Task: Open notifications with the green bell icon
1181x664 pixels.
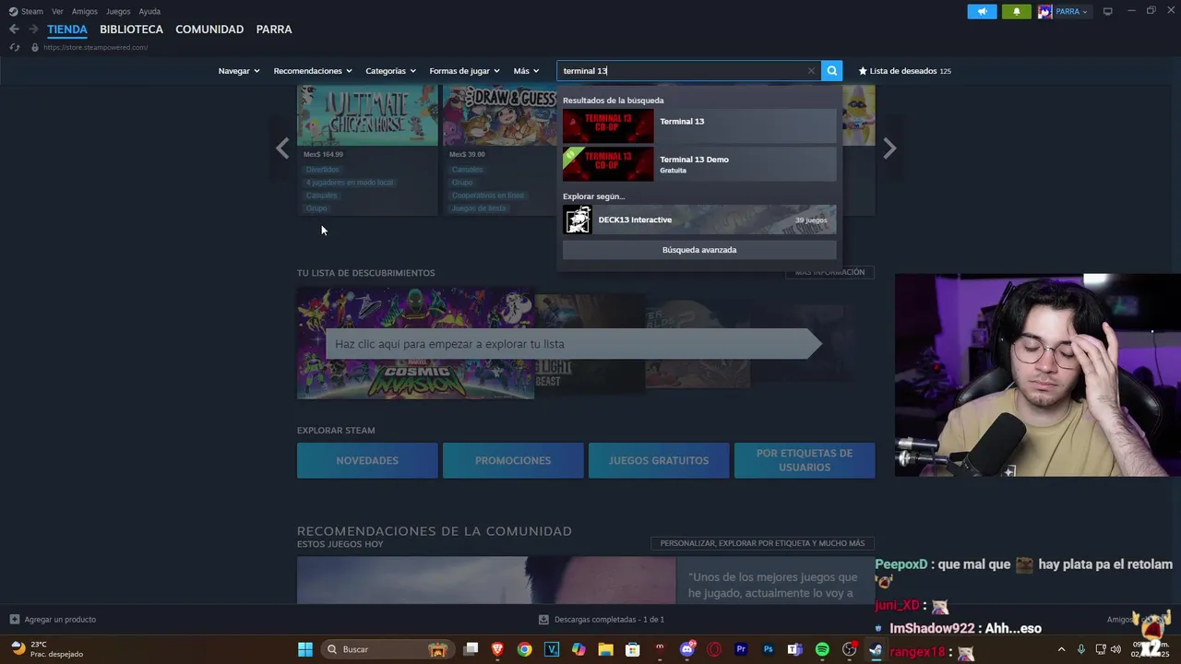Action: [x=1016, y=11]
